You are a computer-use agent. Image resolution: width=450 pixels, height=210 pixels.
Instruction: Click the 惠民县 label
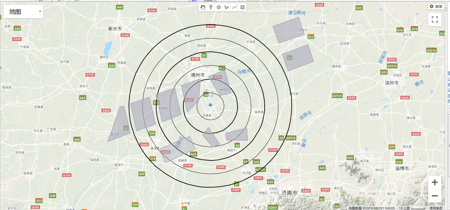pos(336,66)
